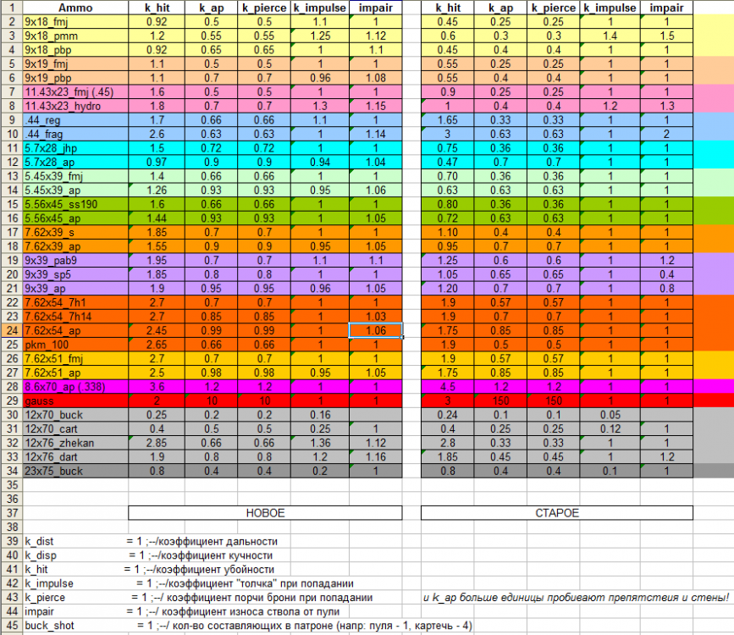734x635 pixels.
Task: Click the 9x39_ap cell
Action: point(75,289)
